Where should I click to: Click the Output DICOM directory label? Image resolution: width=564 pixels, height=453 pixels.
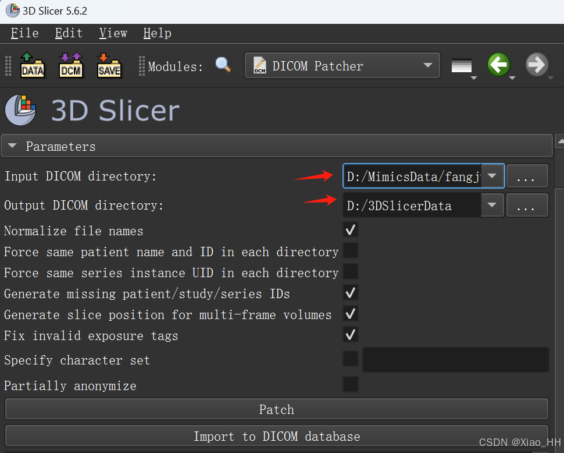tap(84, 206)
